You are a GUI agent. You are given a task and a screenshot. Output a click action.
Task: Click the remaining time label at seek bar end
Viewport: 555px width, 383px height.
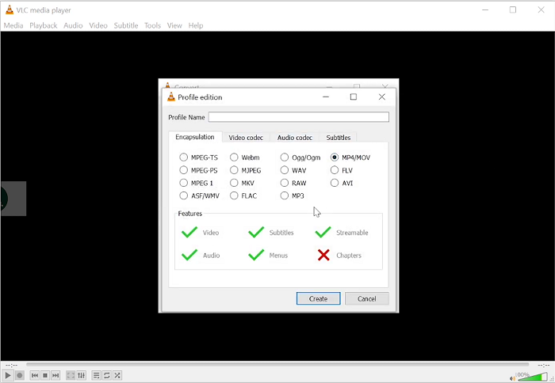tap(543, 365)
